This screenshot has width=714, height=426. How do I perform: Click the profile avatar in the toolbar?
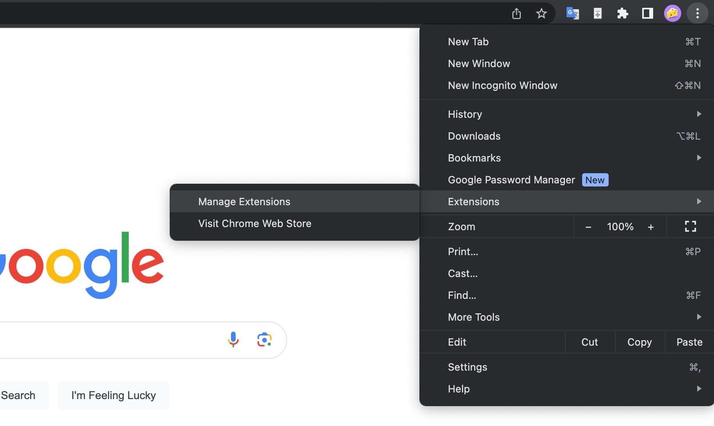[673, 13]
